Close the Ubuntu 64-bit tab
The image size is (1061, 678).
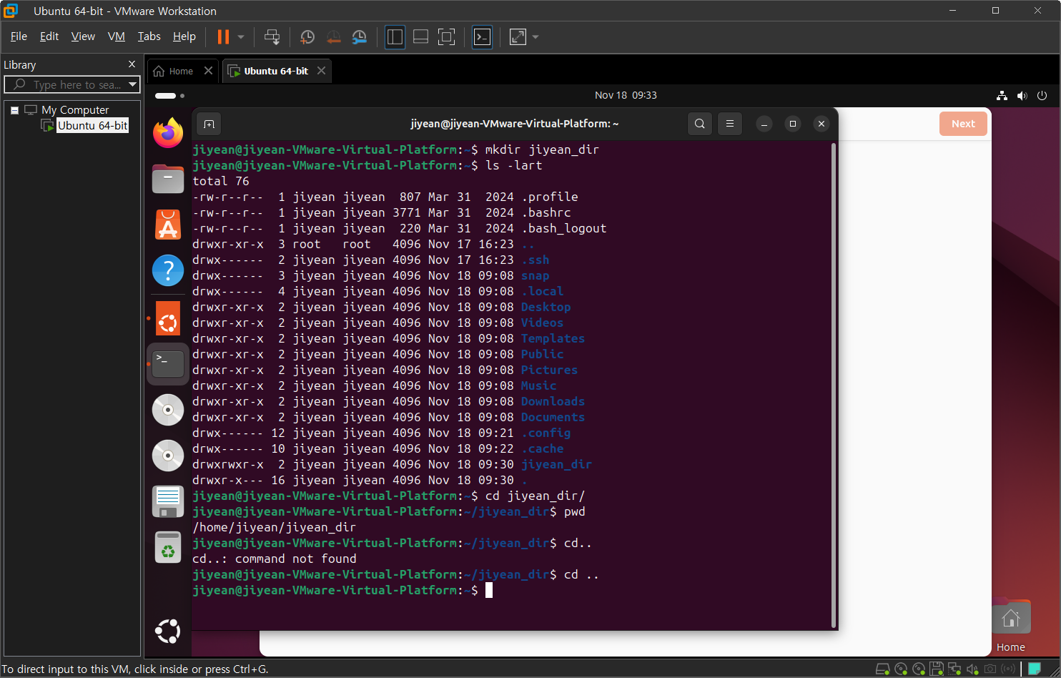pos(321,71)
